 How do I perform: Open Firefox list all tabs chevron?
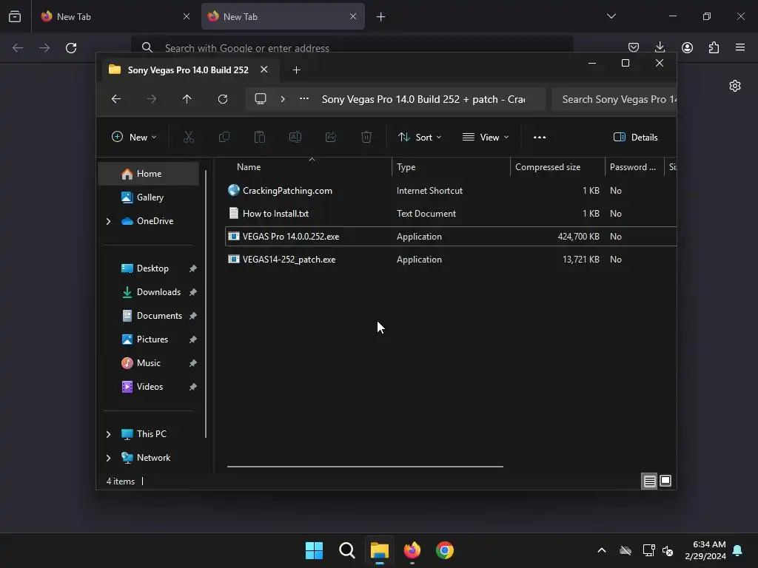pyautogui.click(x=611, y=16)
